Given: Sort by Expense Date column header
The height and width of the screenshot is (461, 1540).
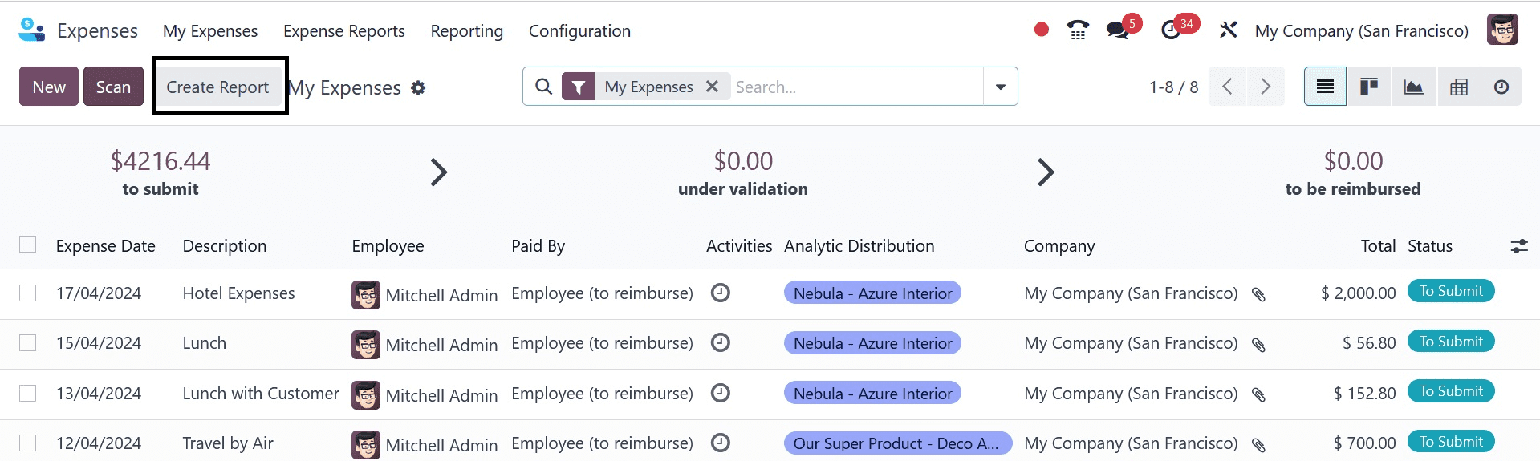Looking at the screenshot, I should [106, 246].
